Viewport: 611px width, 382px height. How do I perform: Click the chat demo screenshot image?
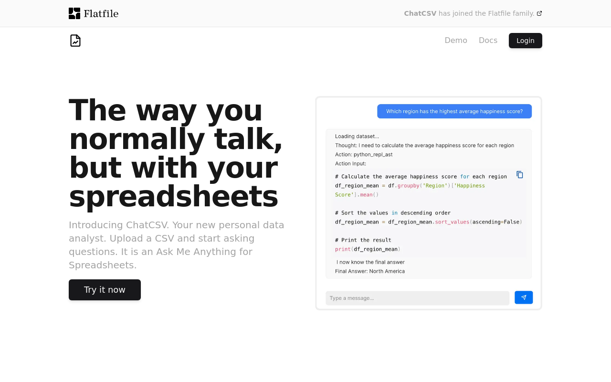[x=429, y=203]
